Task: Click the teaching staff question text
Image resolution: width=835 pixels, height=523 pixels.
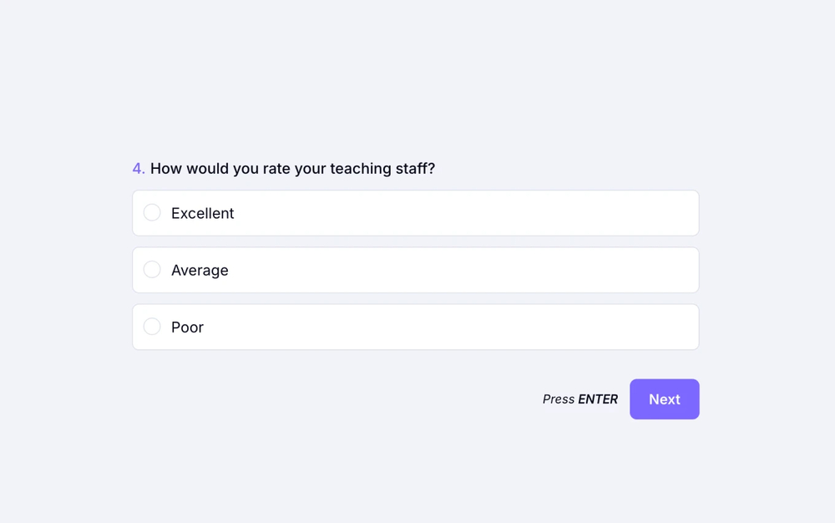Action: (x=292, y=168)
